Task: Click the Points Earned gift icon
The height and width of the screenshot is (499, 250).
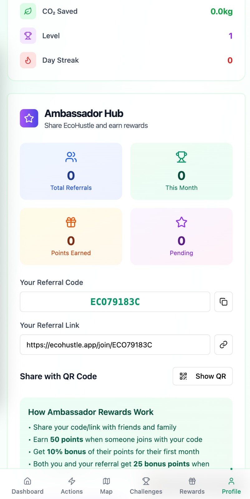Action: tap(71, 222)
